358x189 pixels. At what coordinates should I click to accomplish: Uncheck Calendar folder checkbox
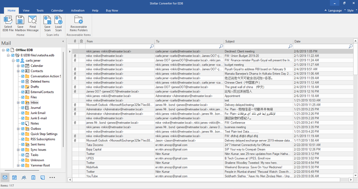pos(23,66)
